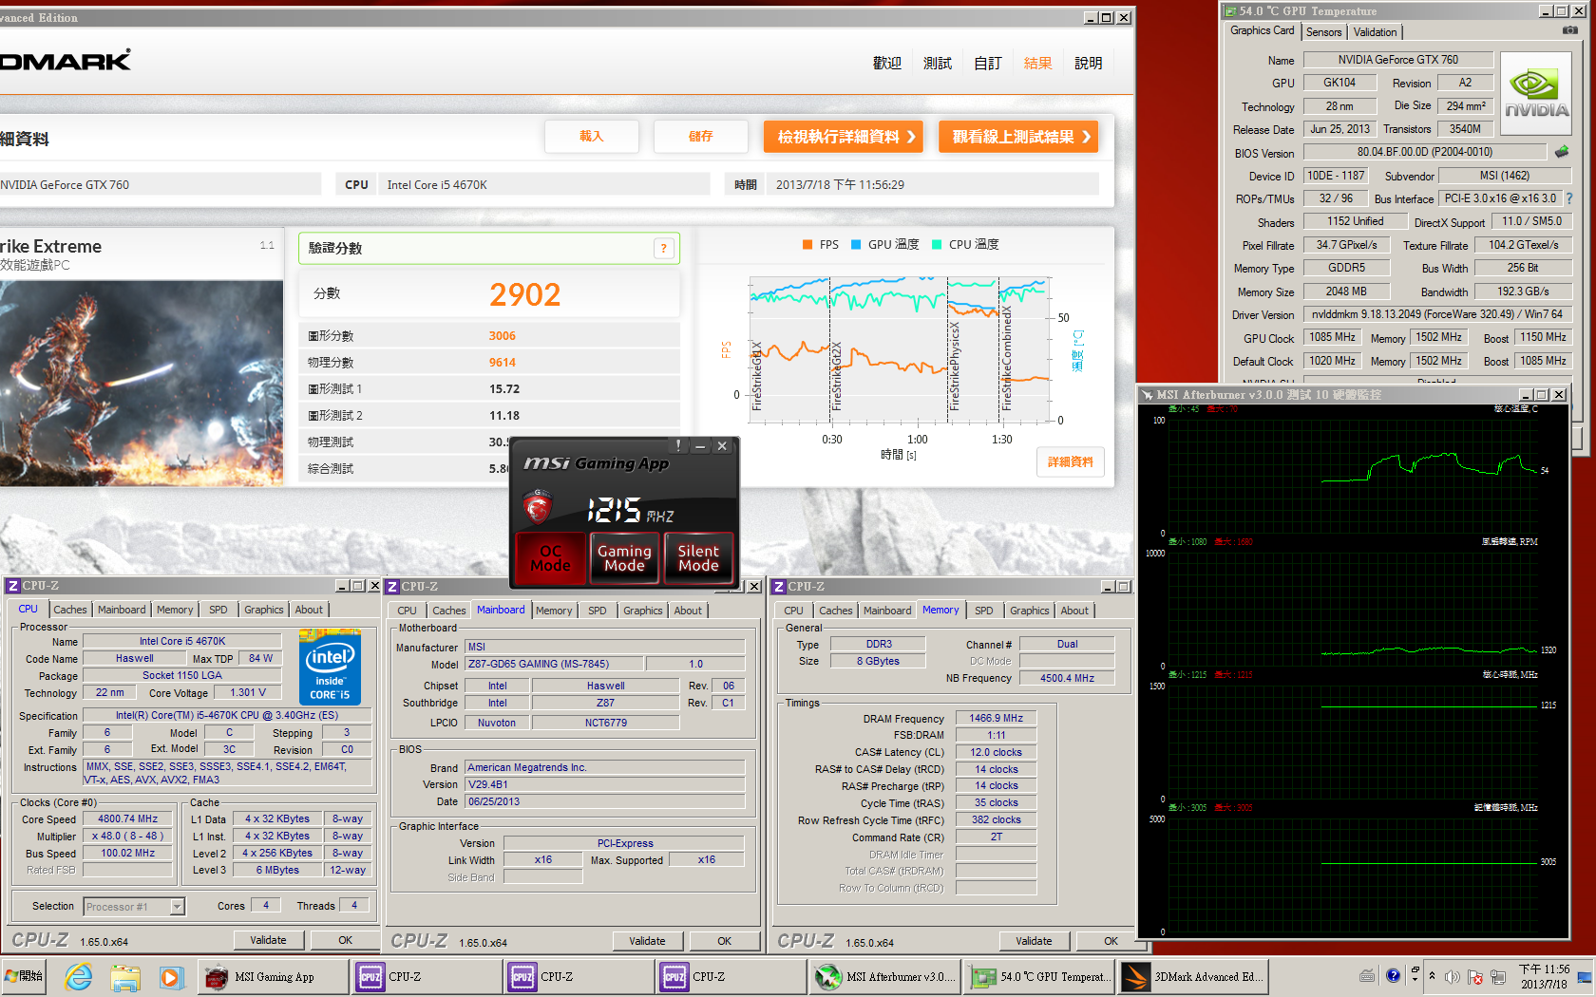
Task: Open Windows Explorer folder icon on taskbar
Action: click(124, 976)
